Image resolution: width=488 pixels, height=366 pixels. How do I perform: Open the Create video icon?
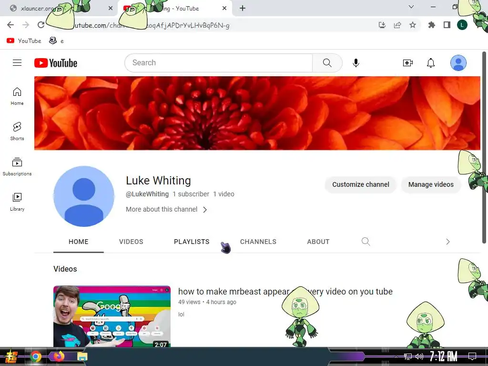(408, 63)
